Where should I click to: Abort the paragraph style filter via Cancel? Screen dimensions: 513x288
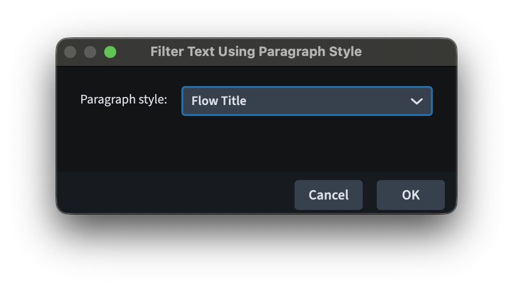(x=328, y=195)
